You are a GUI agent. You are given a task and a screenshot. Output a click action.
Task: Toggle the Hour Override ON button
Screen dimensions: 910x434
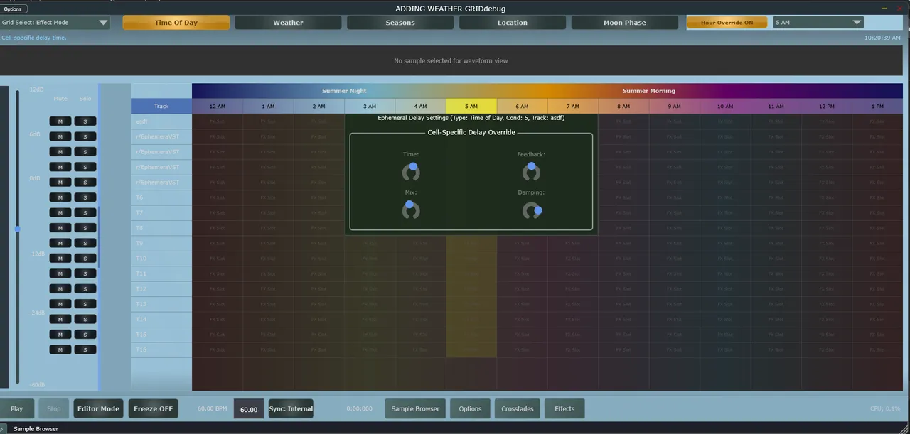(x=727, y=23)
